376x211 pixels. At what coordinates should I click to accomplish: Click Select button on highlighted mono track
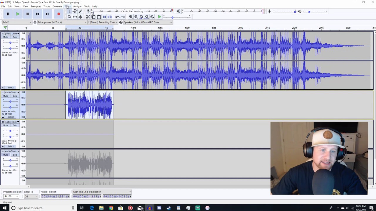(x=11, y=117)
